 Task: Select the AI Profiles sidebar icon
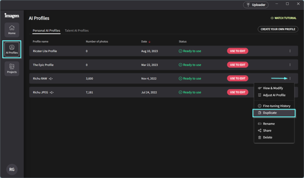click(x=12, y=49)
